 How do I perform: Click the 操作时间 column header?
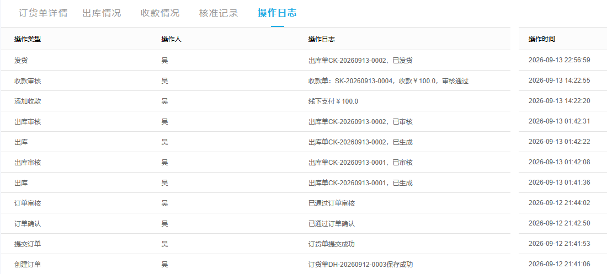pos(541,39)
